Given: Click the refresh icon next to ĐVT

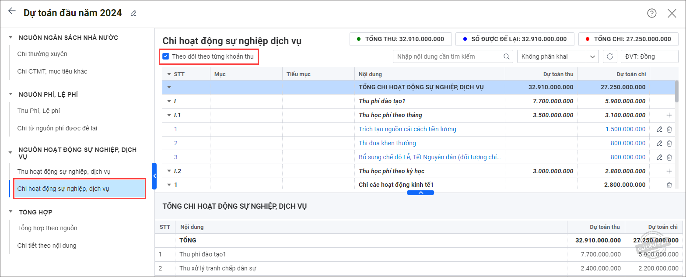Looking at the screenshot, I should click(610, 56).
